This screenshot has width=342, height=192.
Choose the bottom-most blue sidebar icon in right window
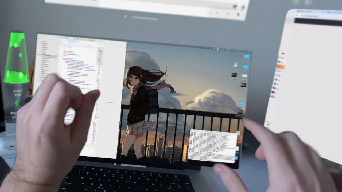pos(273,96)
